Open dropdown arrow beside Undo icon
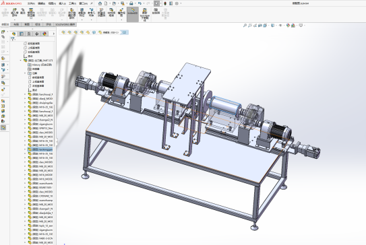Screen dimensions: 366x245 (x=144, y=3)
